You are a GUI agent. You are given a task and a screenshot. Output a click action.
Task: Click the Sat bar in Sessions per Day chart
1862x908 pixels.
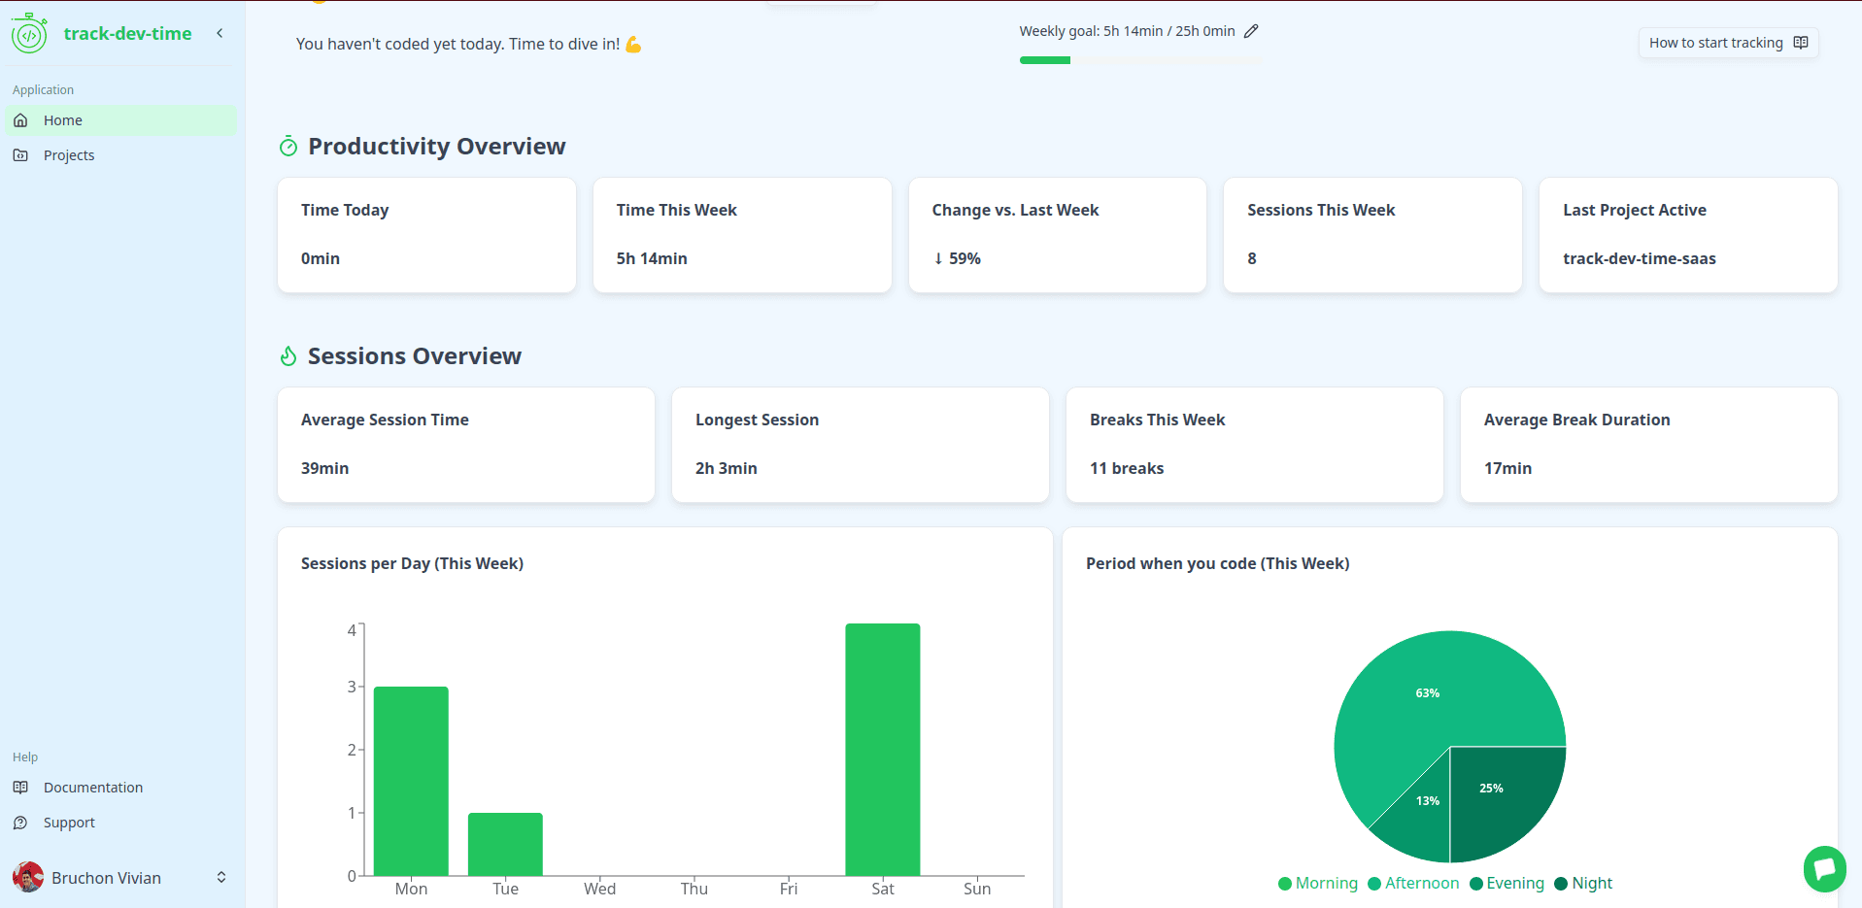(883, 750)
